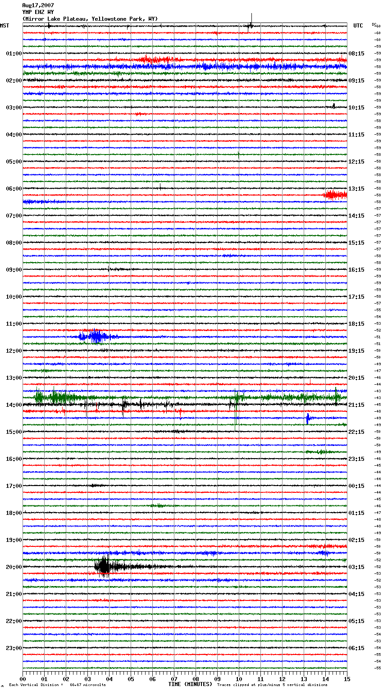This screenshot has width=383, height=691.
Task: Click minute 01 tick label on bottom axis
Action: [44, 679]
